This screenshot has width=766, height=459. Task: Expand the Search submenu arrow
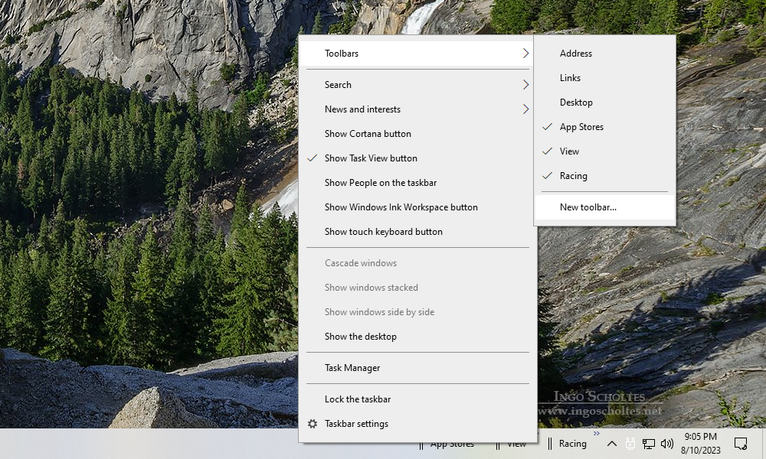(x=525, y=85)
